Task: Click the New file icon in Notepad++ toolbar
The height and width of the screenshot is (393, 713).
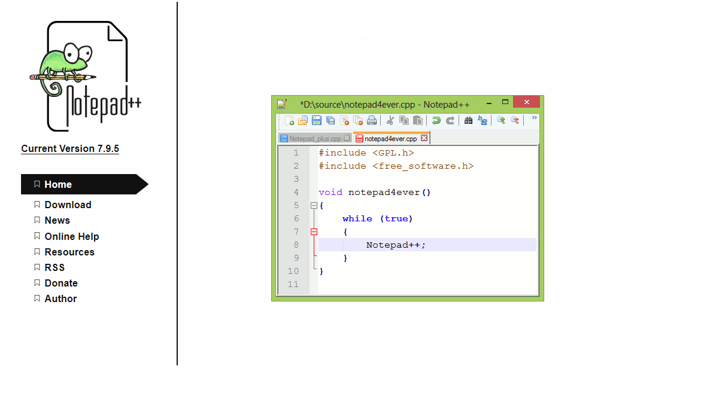Action: (x=289, y=120)
